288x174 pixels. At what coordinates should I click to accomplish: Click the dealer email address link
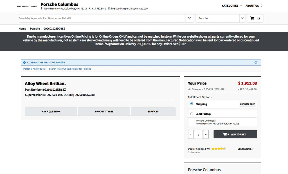click(x=130, y=8)
